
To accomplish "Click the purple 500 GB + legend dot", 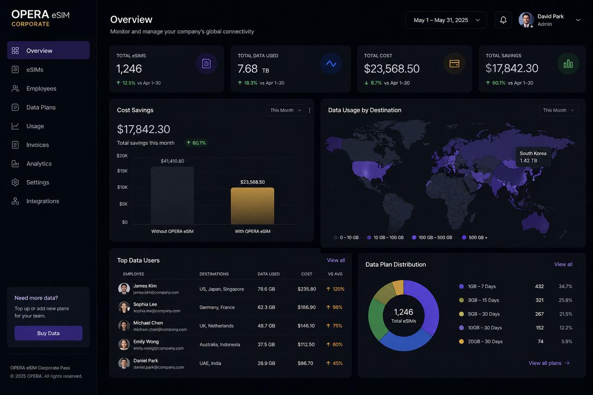I will pos(463,237).
